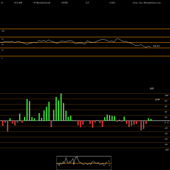Image resolution: width=170 pixels, height=170 pixels.
Task: Click the MR axis label -100
Action: pyautogui.click(x=167, y=150)
